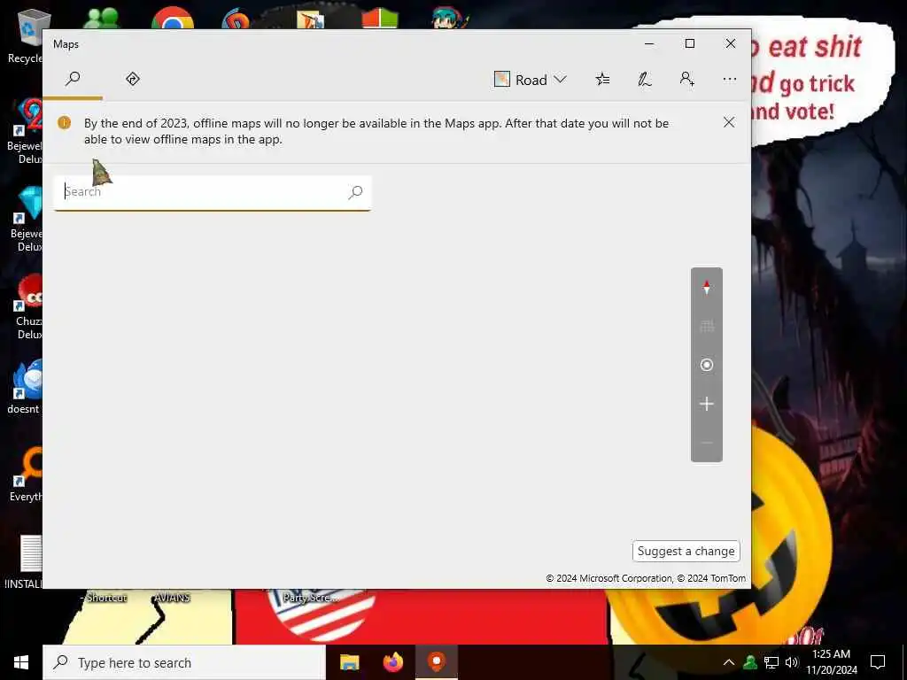Minimize the Maps window
The image size is (907, 680).
pyautogui.click(x=649, y=44)
